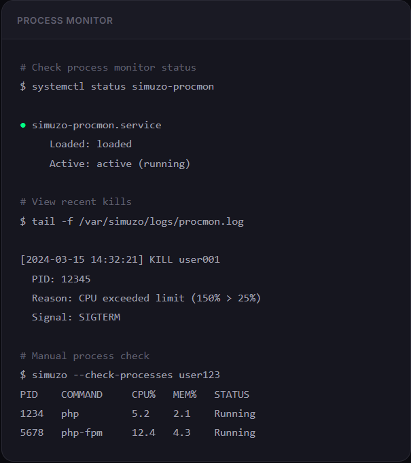The image size is (411, 463).
Task: Click the 'systemctl status simuzo-procmon' command line
Action: coord(117,87)
